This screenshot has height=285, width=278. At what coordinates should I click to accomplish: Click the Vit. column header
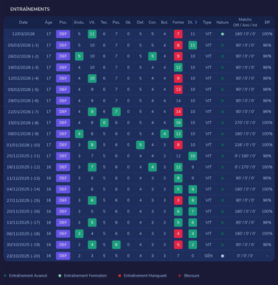coord(92,22)
